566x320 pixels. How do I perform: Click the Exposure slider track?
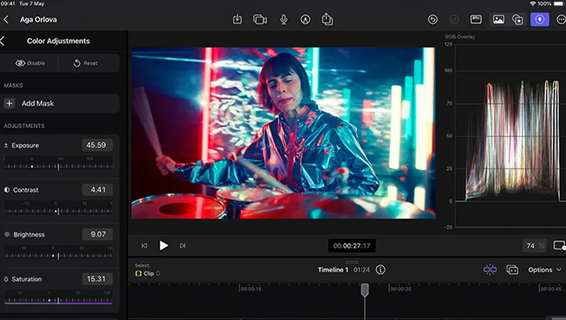[x=58, y=167]
